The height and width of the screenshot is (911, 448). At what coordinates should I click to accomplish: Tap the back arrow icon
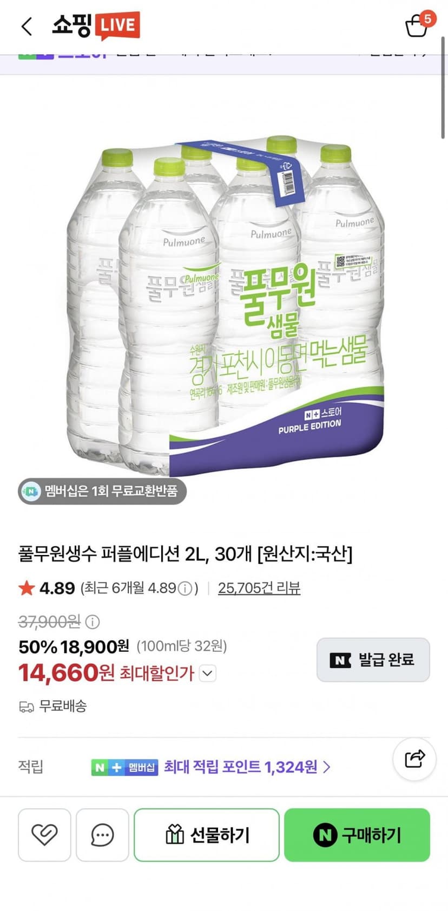pyautogui.click(x=27, y=26)
